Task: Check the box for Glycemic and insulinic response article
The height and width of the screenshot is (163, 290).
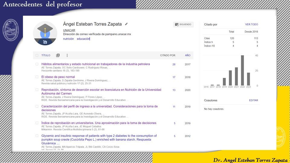Action: click(x=37, y=136)
